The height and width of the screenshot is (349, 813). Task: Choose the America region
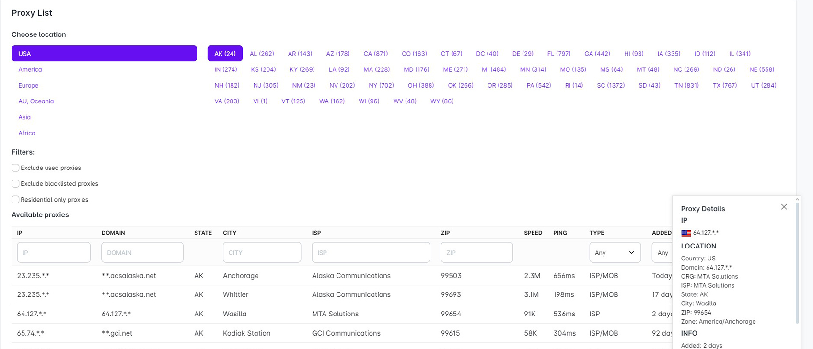pyautogui.click(x=30, y=69)
